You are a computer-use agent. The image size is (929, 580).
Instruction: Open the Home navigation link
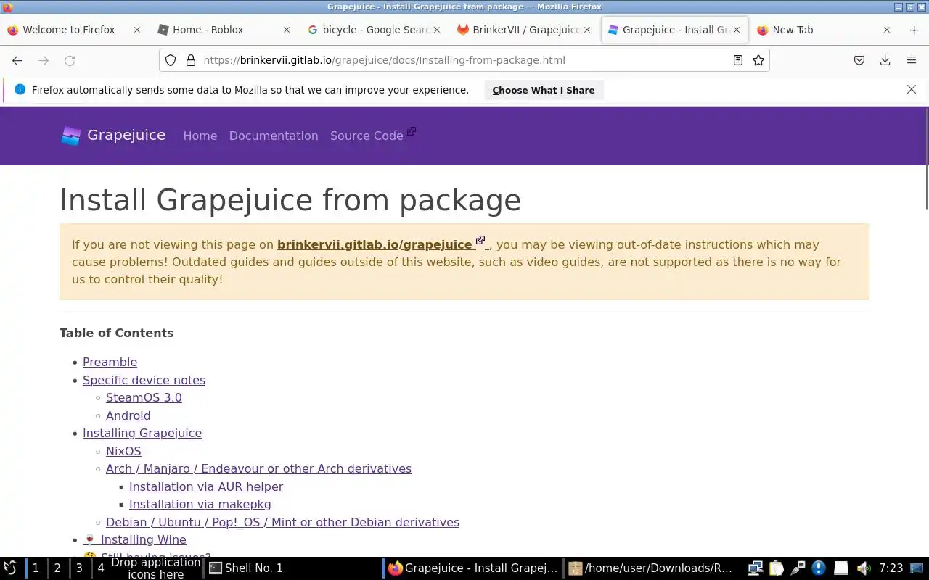(x=200, y=136)
